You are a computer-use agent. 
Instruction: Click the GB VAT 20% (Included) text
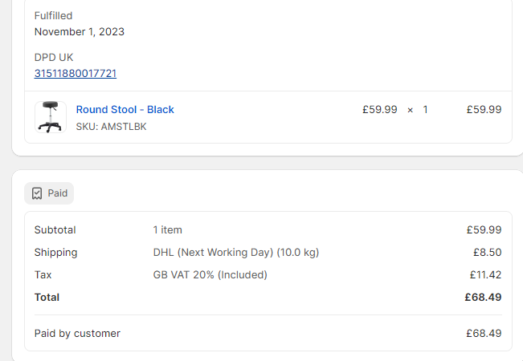210,275
